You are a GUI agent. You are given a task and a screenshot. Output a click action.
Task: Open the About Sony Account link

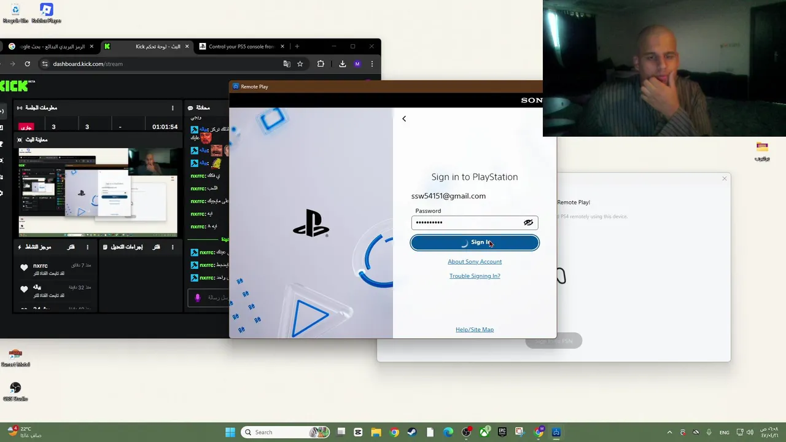coord(475,262)
